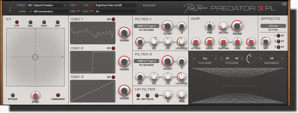This screenshot has height=113, width=298.
Task: Click the AMP ATTACK knob
Action: pyautogui.click(x=196, y=42)
